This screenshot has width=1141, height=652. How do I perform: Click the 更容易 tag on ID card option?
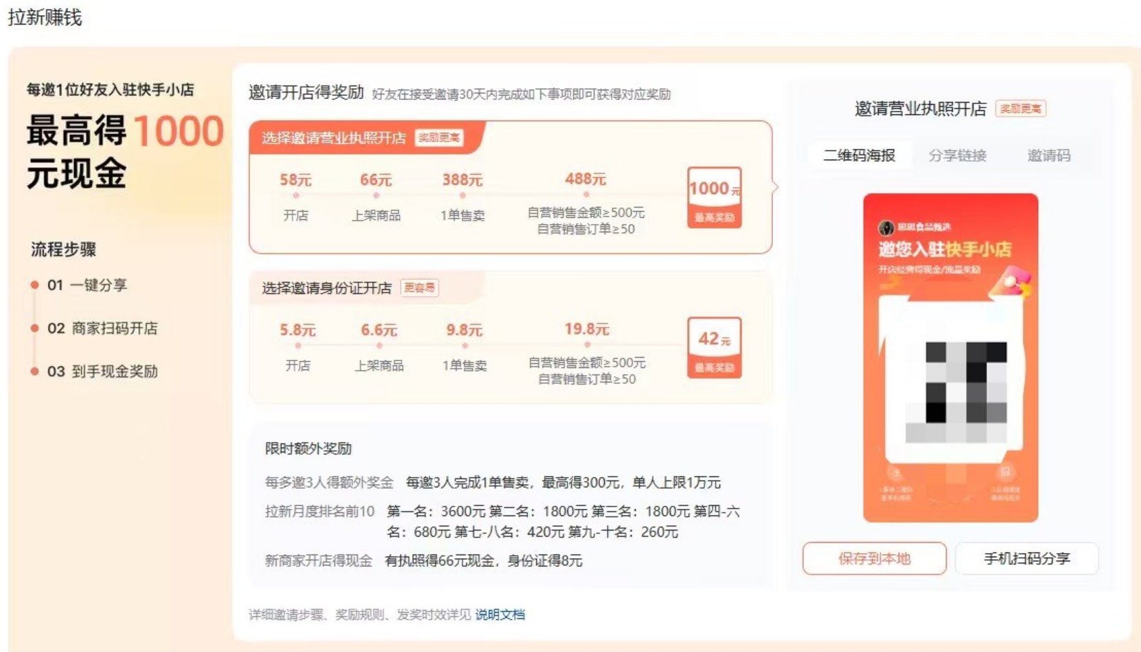click(419, 288)
